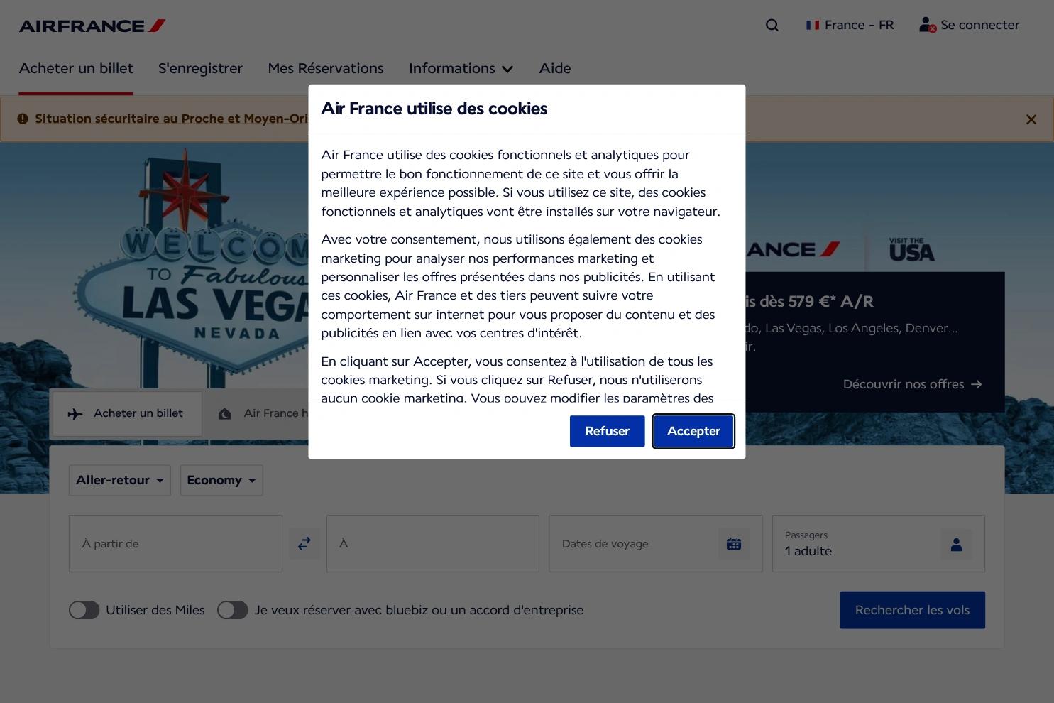Close the security alert banner

point(1031,119)
